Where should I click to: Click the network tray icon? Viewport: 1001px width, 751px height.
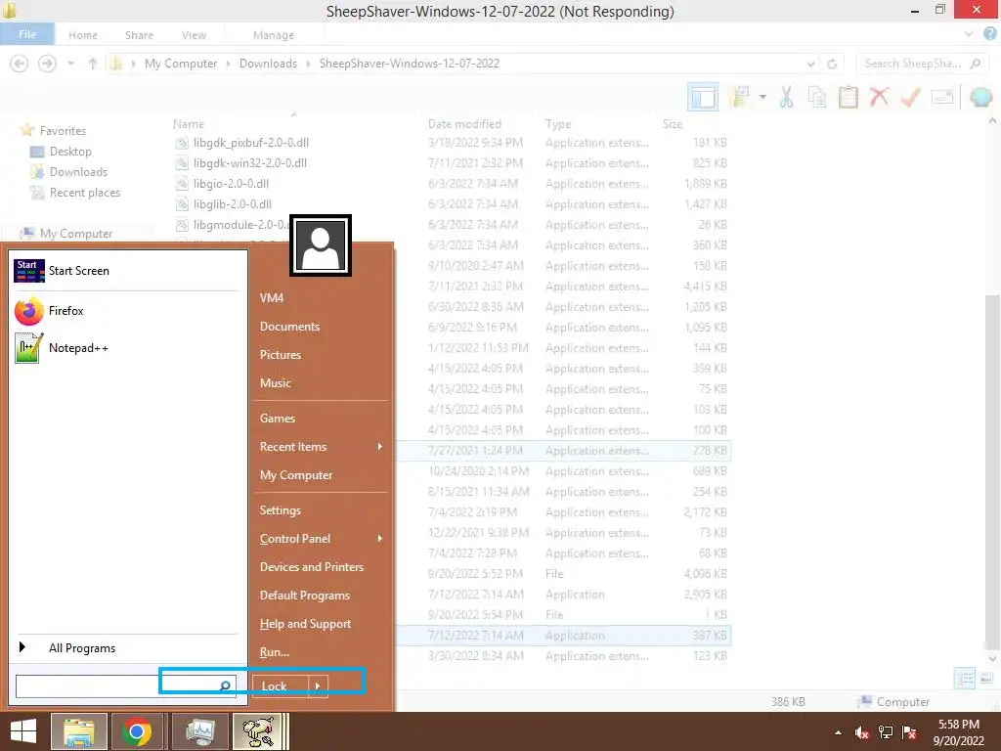(886, 732)
